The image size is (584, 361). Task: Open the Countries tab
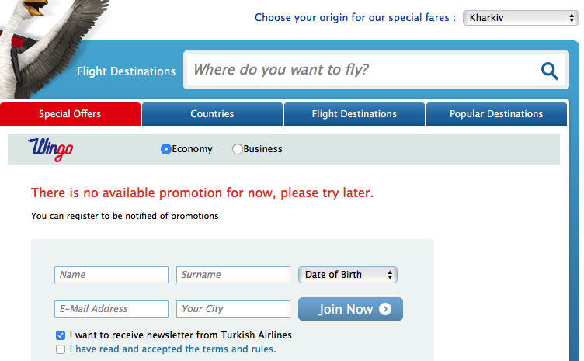point(212,114)
